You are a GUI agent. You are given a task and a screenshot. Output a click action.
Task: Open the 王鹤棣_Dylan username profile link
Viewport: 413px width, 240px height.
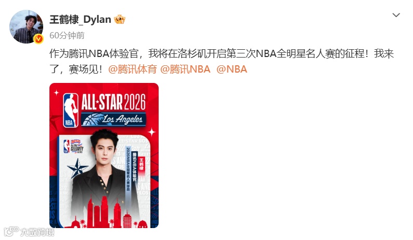coord(80,20)
